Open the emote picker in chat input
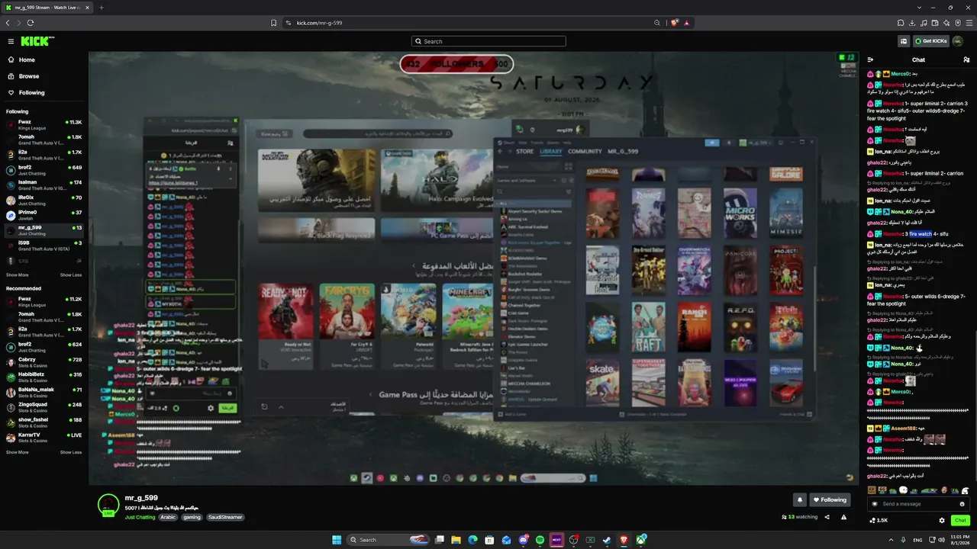The height and width of the screenshot is (549, 977). tap(962, 504)
